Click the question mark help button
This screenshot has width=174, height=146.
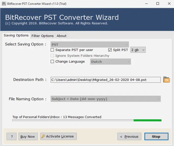coord(12,137)
